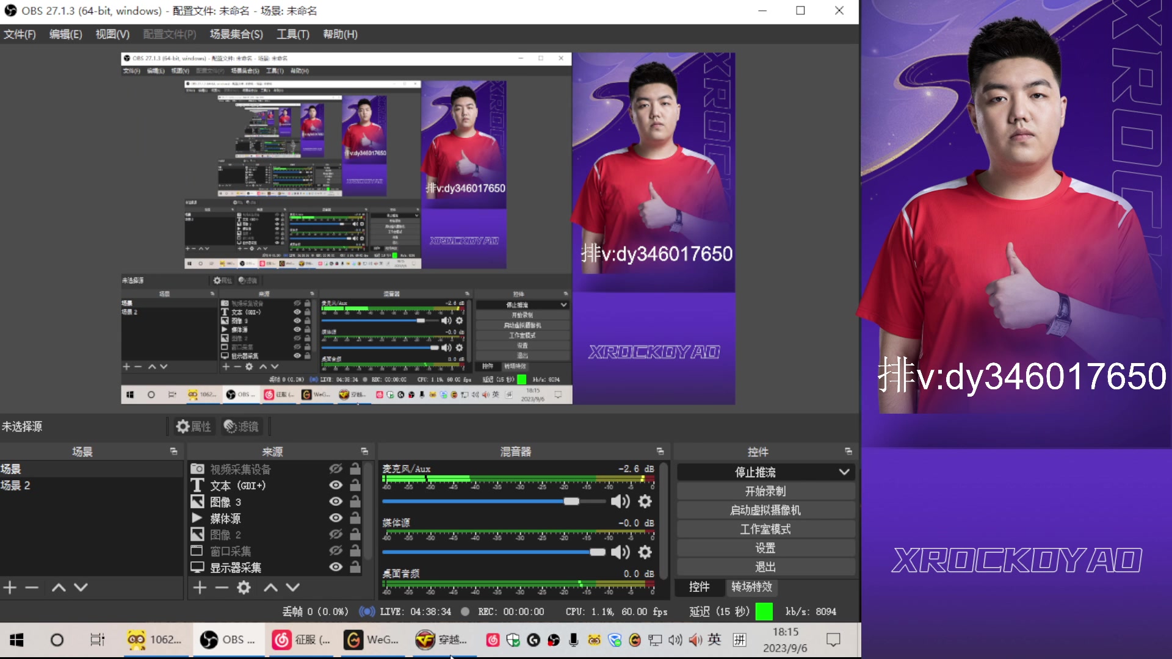1172x659 pixels.
Task: Open the 文件(F) menu
Action: [20, 34]
